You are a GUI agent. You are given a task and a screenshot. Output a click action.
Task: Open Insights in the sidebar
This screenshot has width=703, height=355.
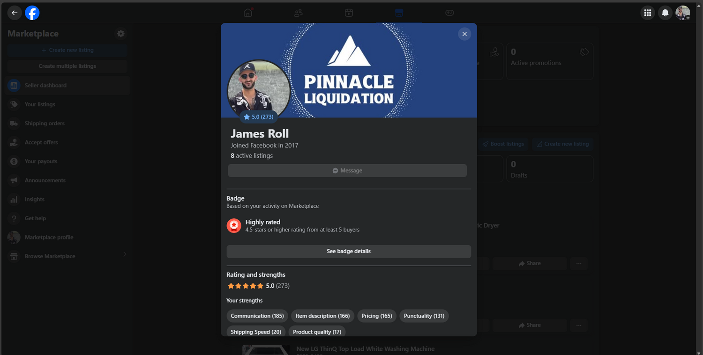[35, 199]
